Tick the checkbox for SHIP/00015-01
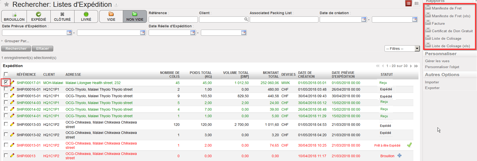Viewport: 477px width, 161px height. pos(6,96)
